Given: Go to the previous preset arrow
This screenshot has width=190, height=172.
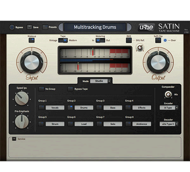Looking at the screenshot, I should (x=61, y=27).
